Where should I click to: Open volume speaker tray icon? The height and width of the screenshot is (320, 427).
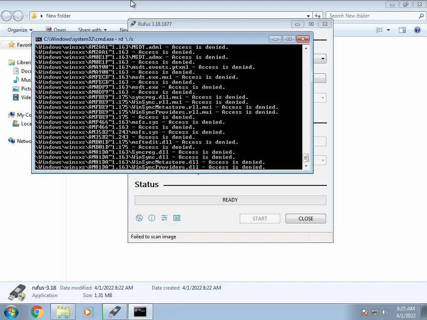(x=385, y=312)
